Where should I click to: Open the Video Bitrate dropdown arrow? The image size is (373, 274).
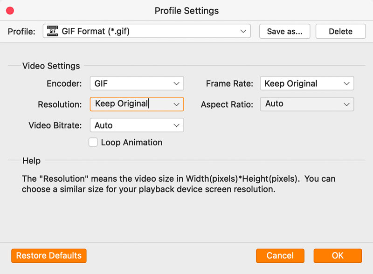coord(176,125)
